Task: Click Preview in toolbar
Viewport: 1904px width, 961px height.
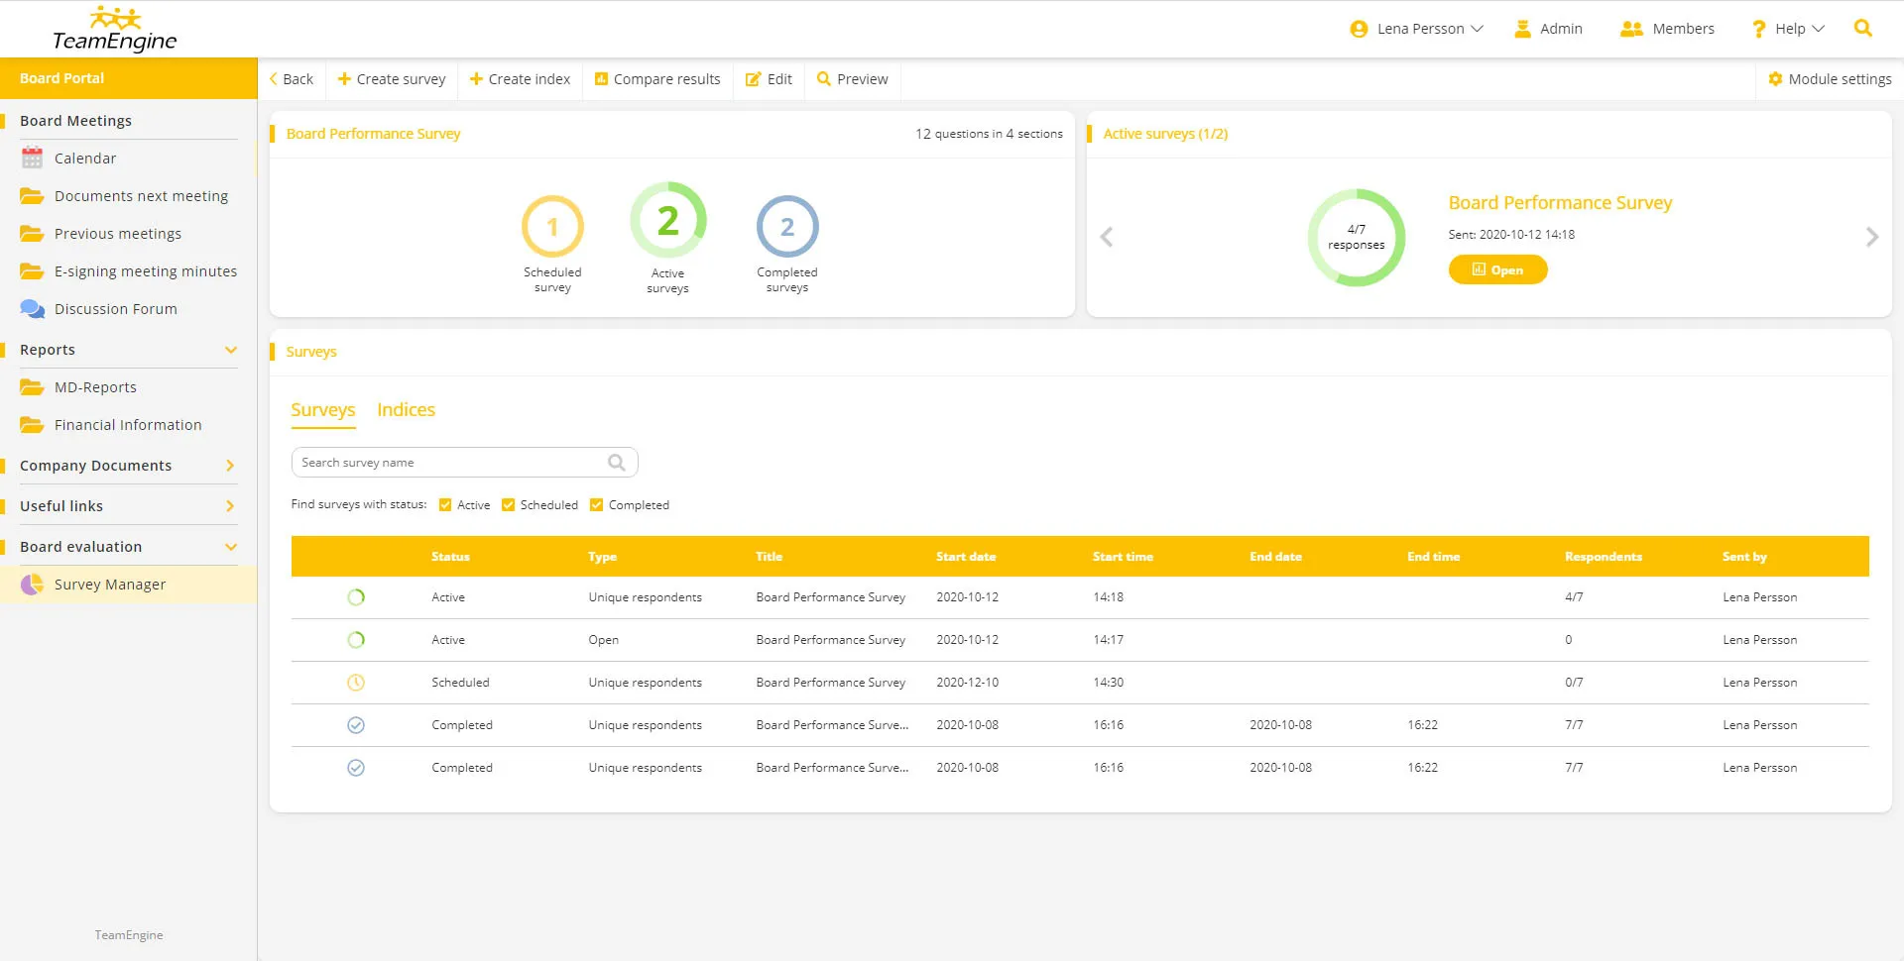Action: coord(853,79)
